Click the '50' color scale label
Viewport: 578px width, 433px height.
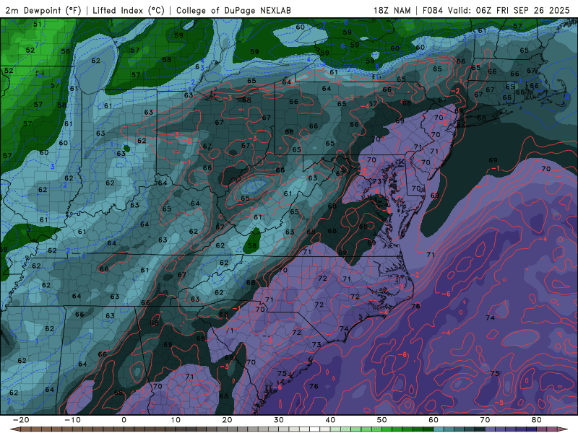[382, 420]
